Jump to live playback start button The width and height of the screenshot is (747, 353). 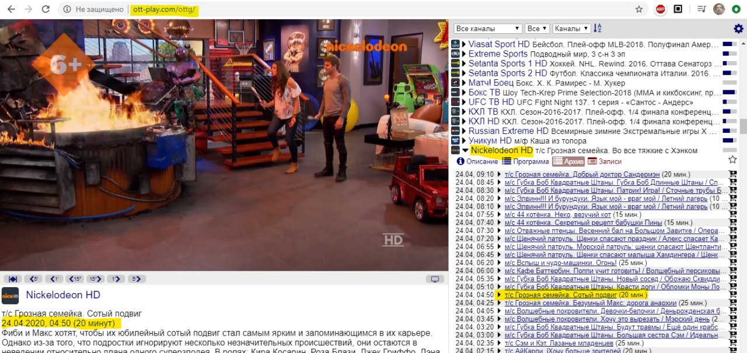click(13, 279)
